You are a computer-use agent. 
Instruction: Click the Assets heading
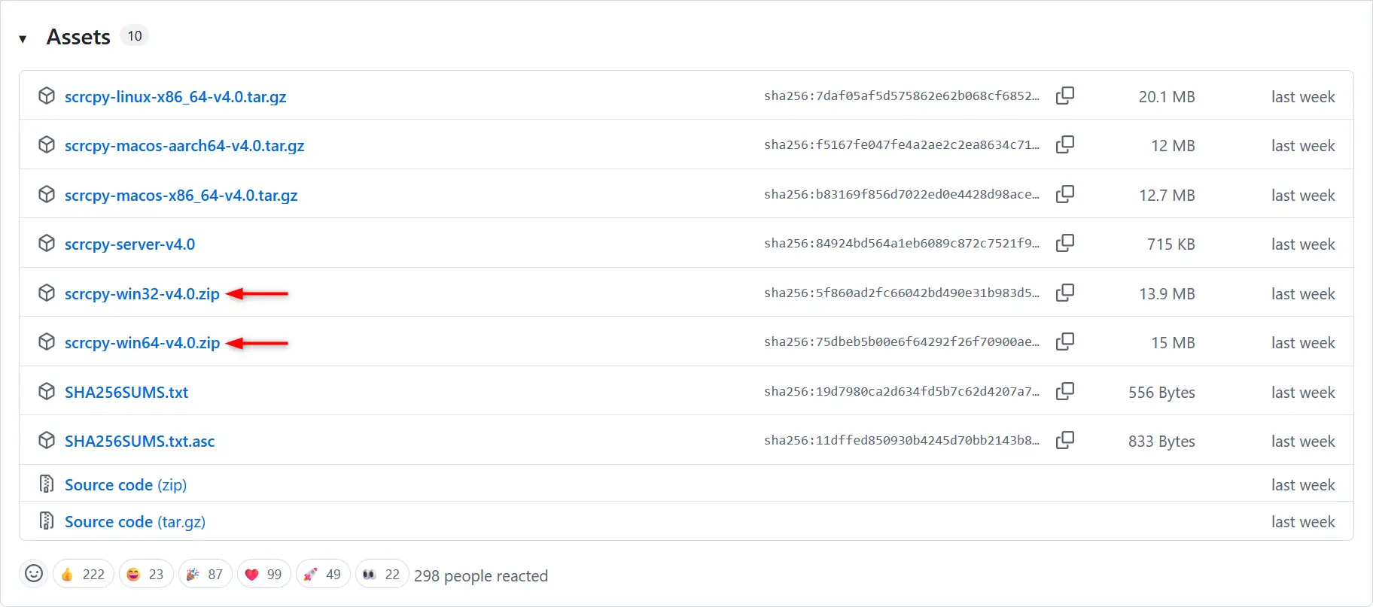tap(78, 37)
